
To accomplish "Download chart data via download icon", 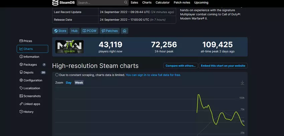I will [242, 83].
